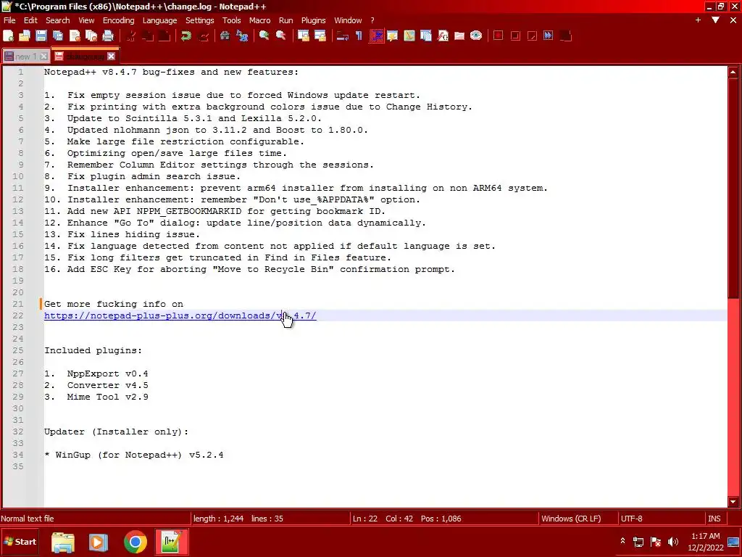Click the Zoom In magnifier icon
Image resolution: width=742 pixels, height=557 pixels.
pyautogui.click(x=264, y=36)
